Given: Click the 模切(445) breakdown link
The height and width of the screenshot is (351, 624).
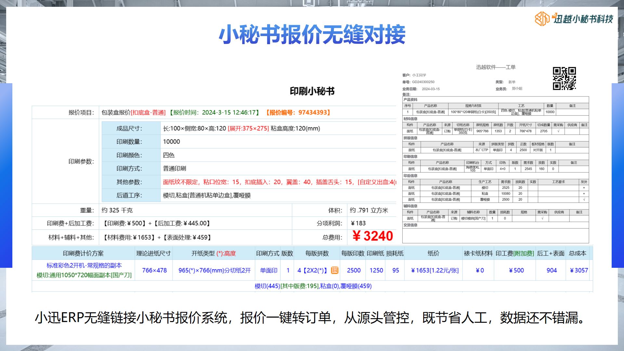Looking at the screenshot, I should click(x=267, y=286).
